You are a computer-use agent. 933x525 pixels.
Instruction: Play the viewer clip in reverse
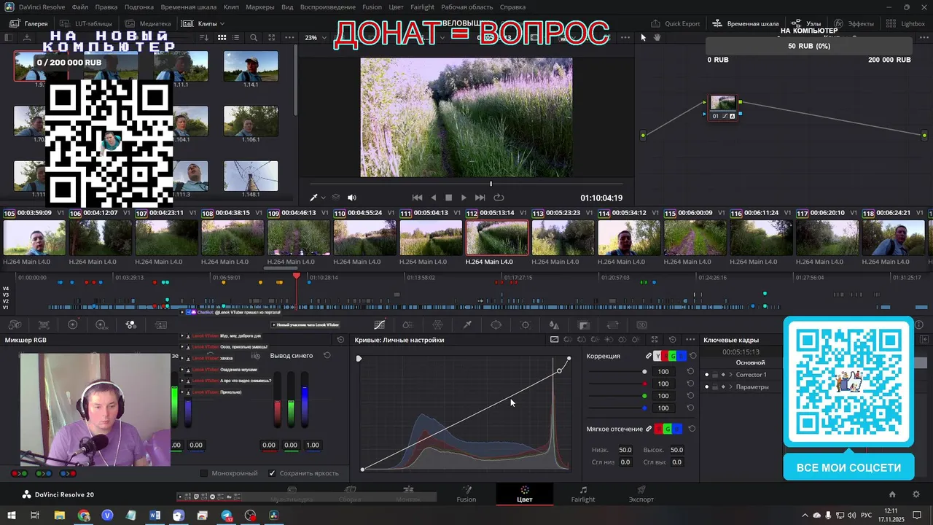(x=433, y=198)
